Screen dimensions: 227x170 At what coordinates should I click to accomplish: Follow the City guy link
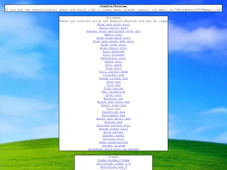click(113, 85)
